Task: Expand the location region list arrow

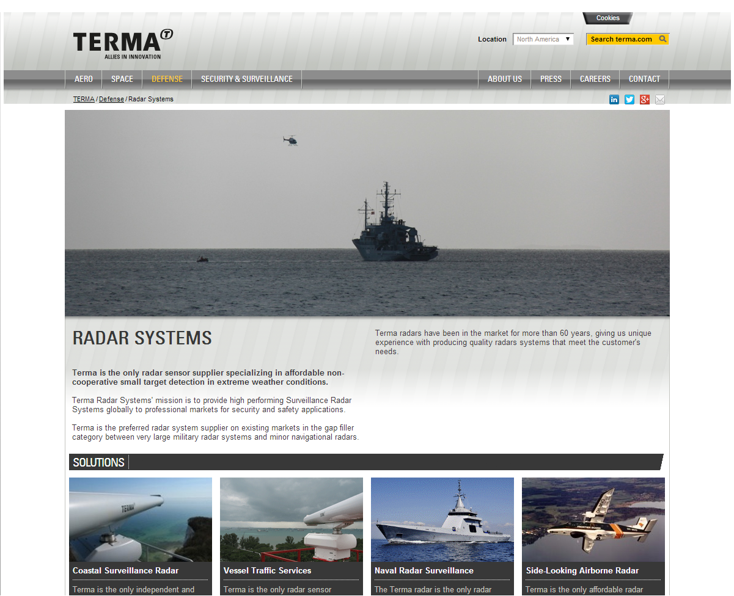Action: pyautogui.click(x=567, y=38)
